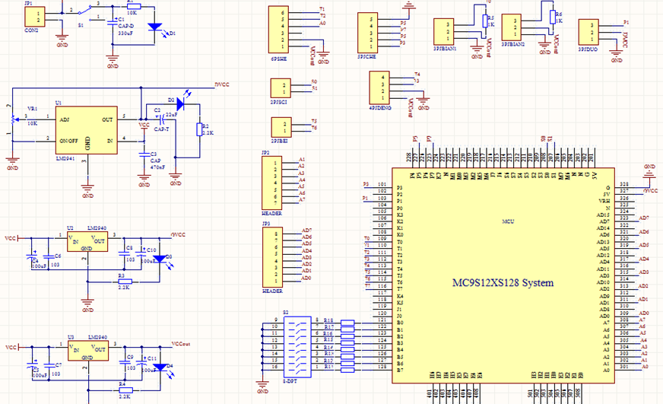663x404 pixels.
Task: Click the GND symbol beside MCU pin 328
Action: [x=649, y=174]
